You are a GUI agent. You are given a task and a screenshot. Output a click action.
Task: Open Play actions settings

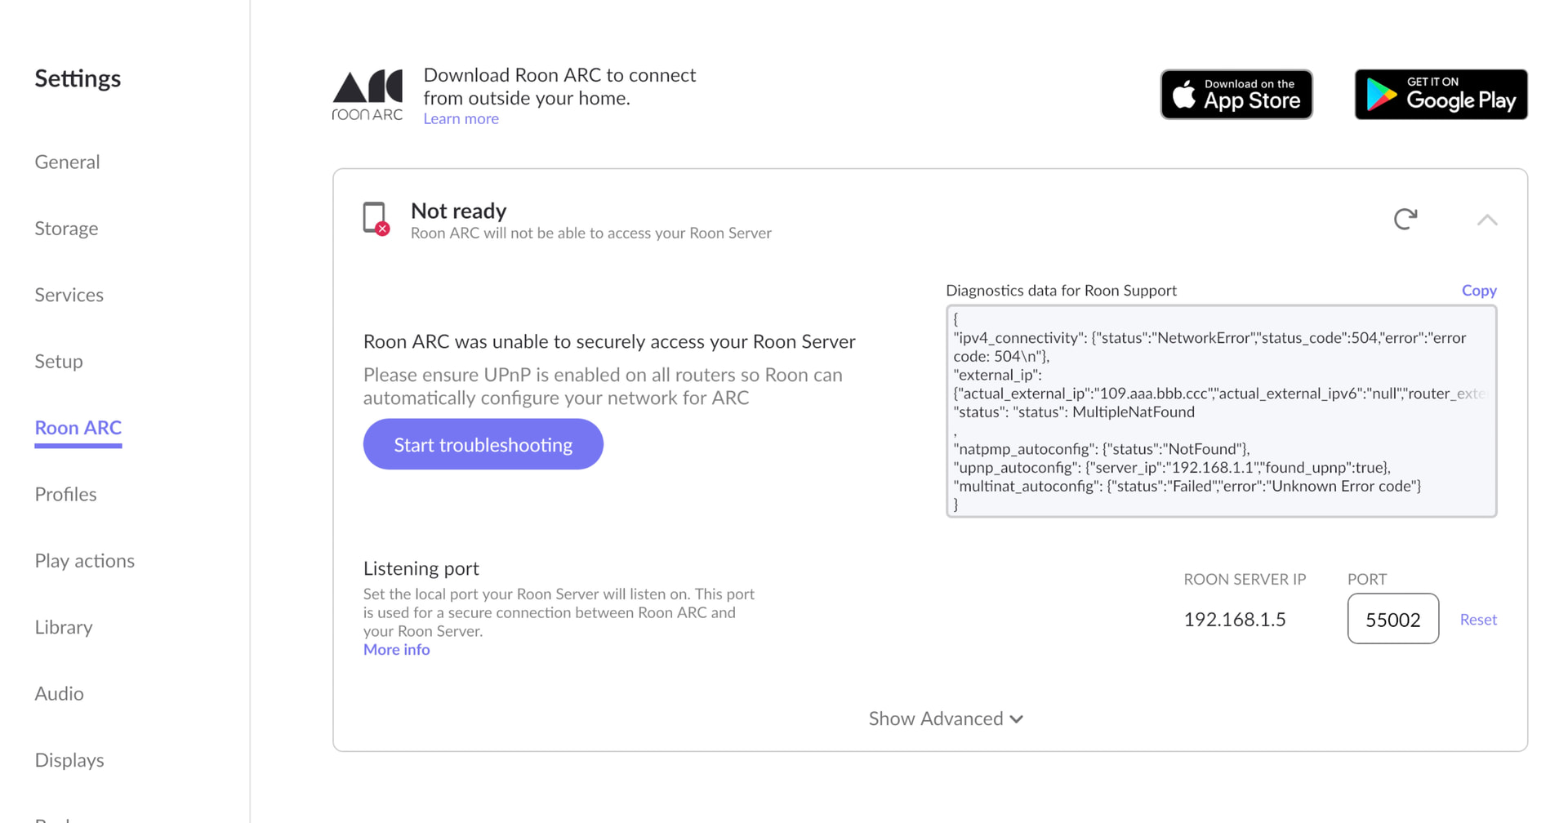pos(84,561)
